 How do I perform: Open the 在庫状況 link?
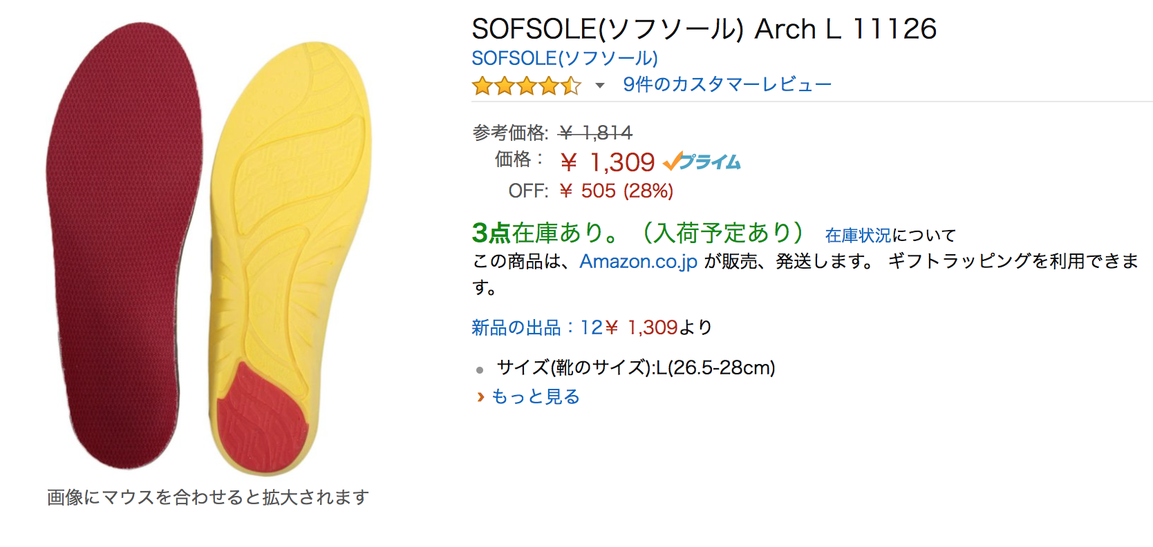[x=858, y=236]
